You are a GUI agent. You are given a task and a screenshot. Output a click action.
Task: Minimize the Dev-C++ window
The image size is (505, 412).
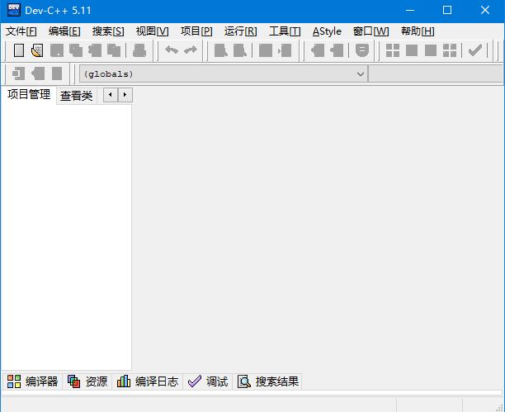pyautogui.click(x=410, y=10)
